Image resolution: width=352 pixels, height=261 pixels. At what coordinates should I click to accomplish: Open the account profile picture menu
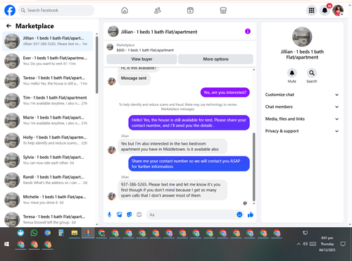click(x=338, y=11)
